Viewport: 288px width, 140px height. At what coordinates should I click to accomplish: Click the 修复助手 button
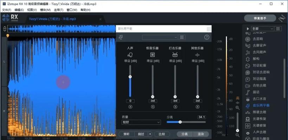pos(260,18)
